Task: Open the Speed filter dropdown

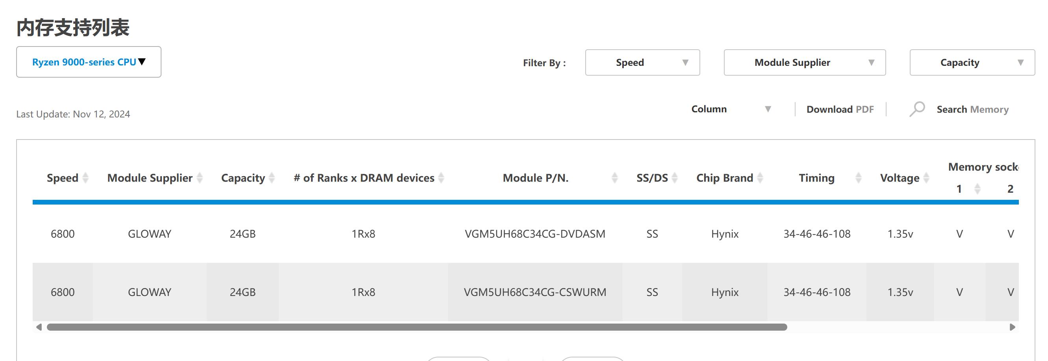Action: 642,63
